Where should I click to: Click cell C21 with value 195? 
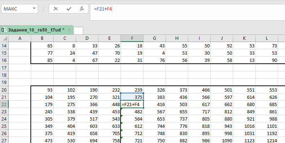pyautogui.click(x=65, y=97)
